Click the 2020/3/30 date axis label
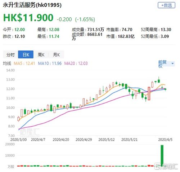This screenshot has height=172, width=180. [18, 140]
